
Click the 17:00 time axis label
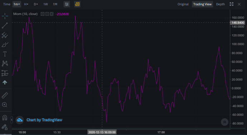coord(161,132)
